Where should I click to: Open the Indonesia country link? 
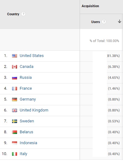click(29, 143)
